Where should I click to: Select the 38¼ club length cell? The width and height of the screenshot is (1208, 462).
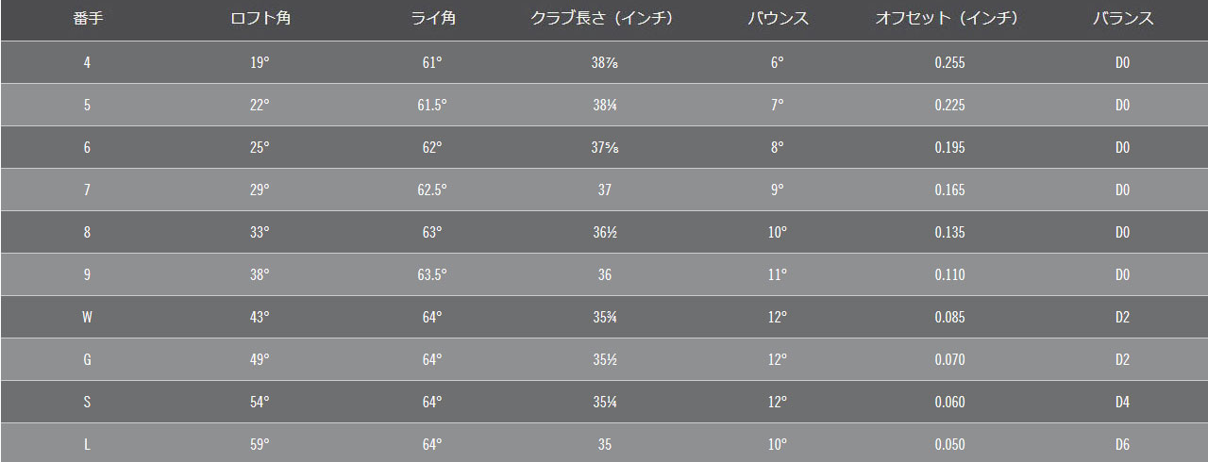click(x=604, y=106)
